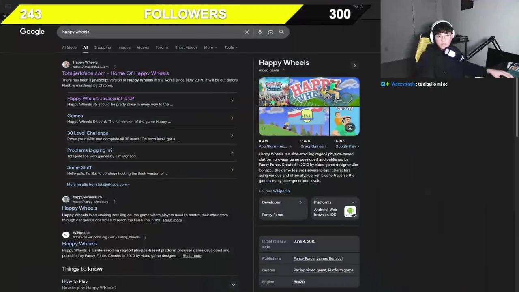Open three-dot menu next to totaljerkface.com
This screenshot has height=292, width=519.
(114, 67)
